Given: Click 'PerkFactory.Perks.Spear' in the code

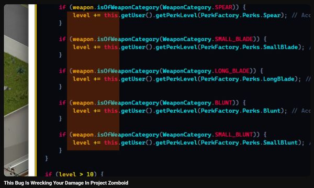Looking at the screenshot, I should click(241, 15).
